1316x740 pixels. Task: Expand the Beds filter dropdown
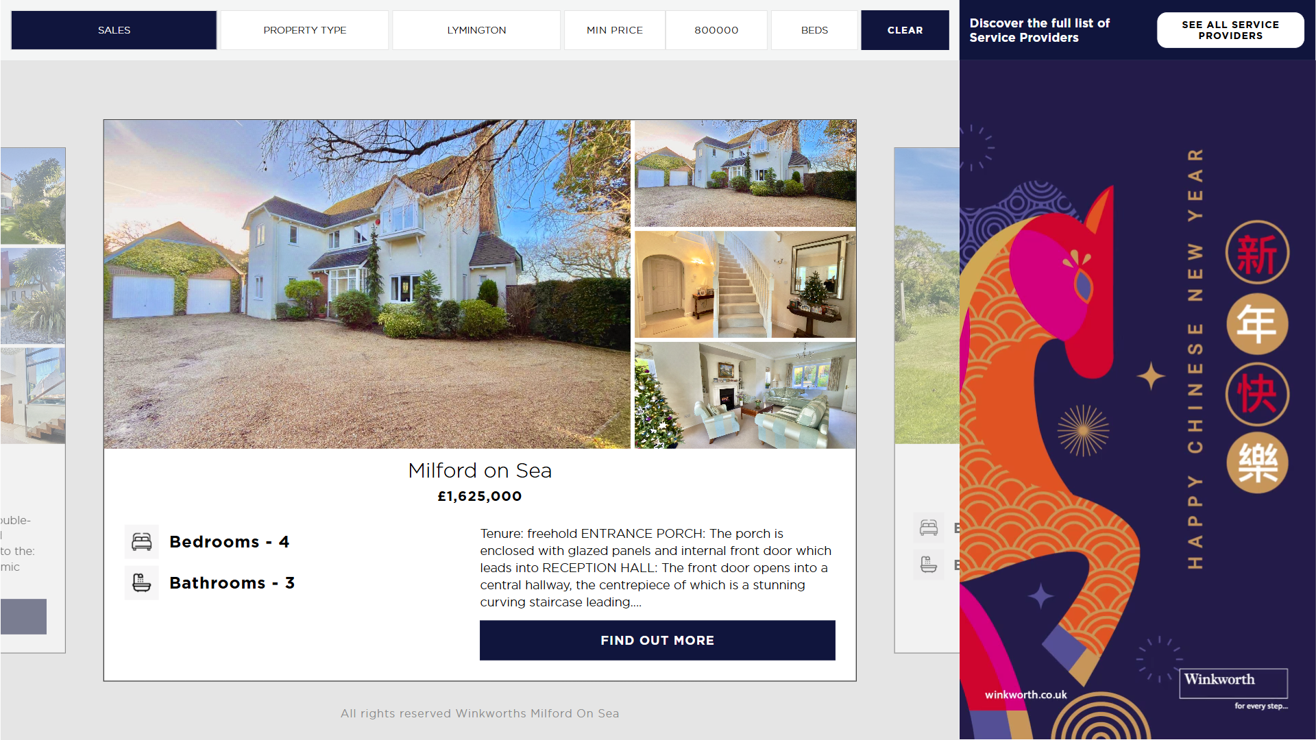(814, 30)
